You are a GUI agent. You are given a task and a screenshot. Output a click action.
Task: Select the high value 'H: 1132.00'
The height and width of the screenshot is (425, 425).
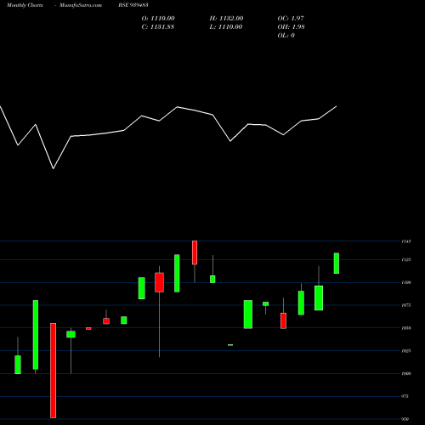(x=226, y=19)
